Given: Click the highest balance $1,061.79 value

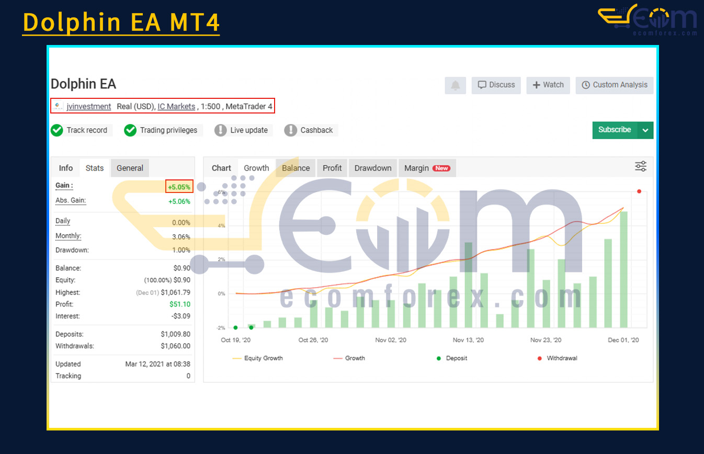Looking at the screenshot, I should [x=176, y=293].
